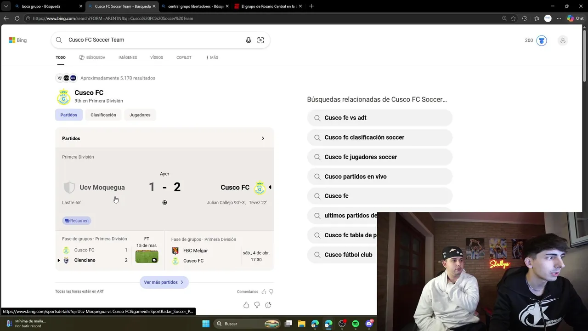Screen dimensions: 588x331
Task: Open Spotify from the taskbar
Action: (356, 324)
